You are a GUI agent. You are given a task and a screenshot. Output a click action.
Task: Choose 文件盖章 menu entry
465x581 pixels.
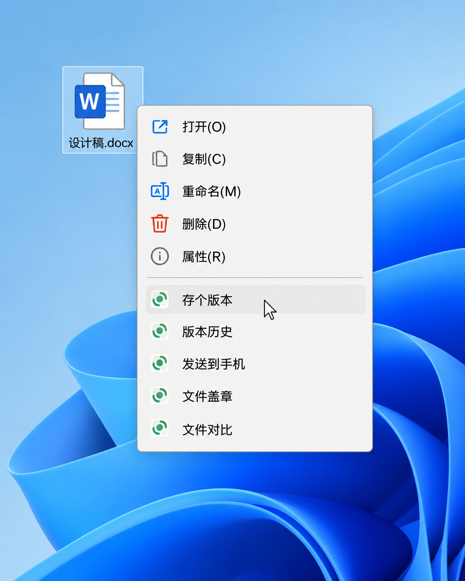click(255, 396)
